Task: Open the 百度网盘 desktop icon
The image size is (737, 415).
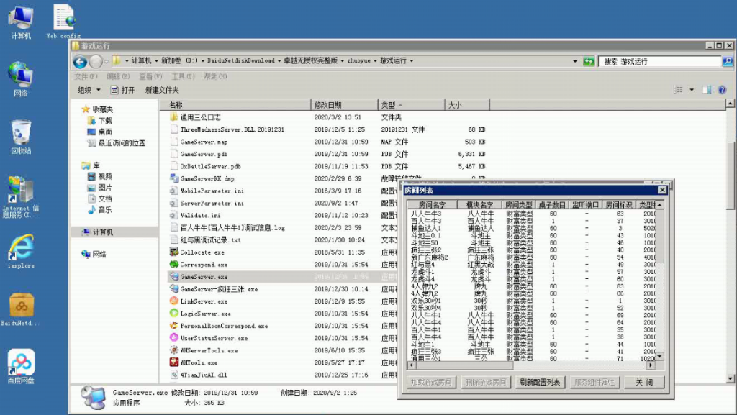Action: [21, 364]
